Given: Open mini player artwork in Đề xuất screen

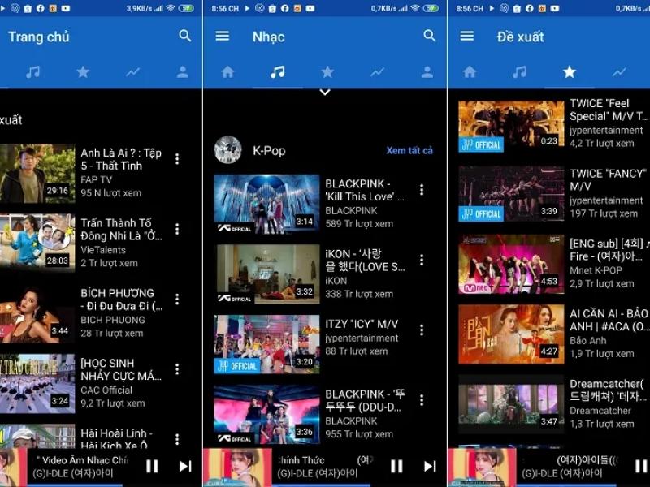Looking at the screenshot, I should [482, 467].
